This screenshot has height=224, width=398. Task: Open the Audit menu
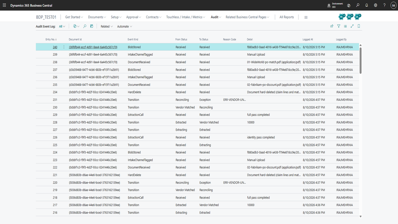point(216,17)
